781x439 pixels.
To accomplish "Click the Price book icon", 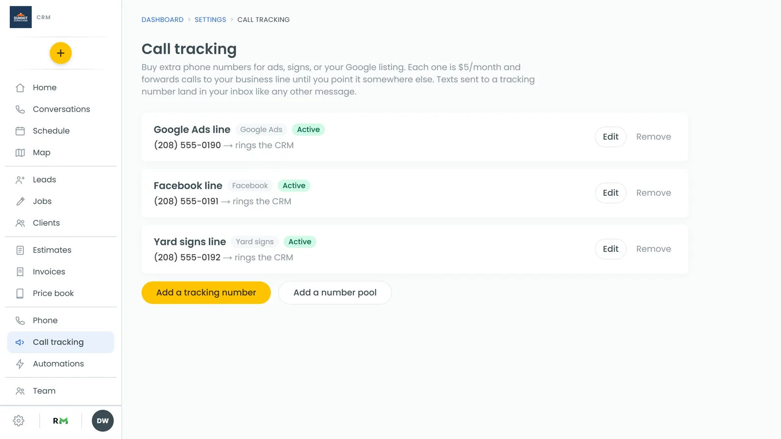I will (20, 293).
